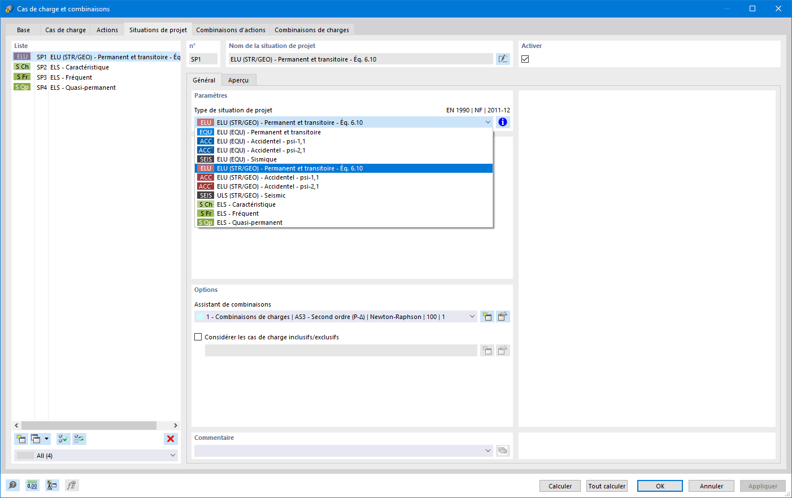
Task: Enable Considérer les cas de charge inclusifs/exclusifs
Action: [x=198, y=337]
